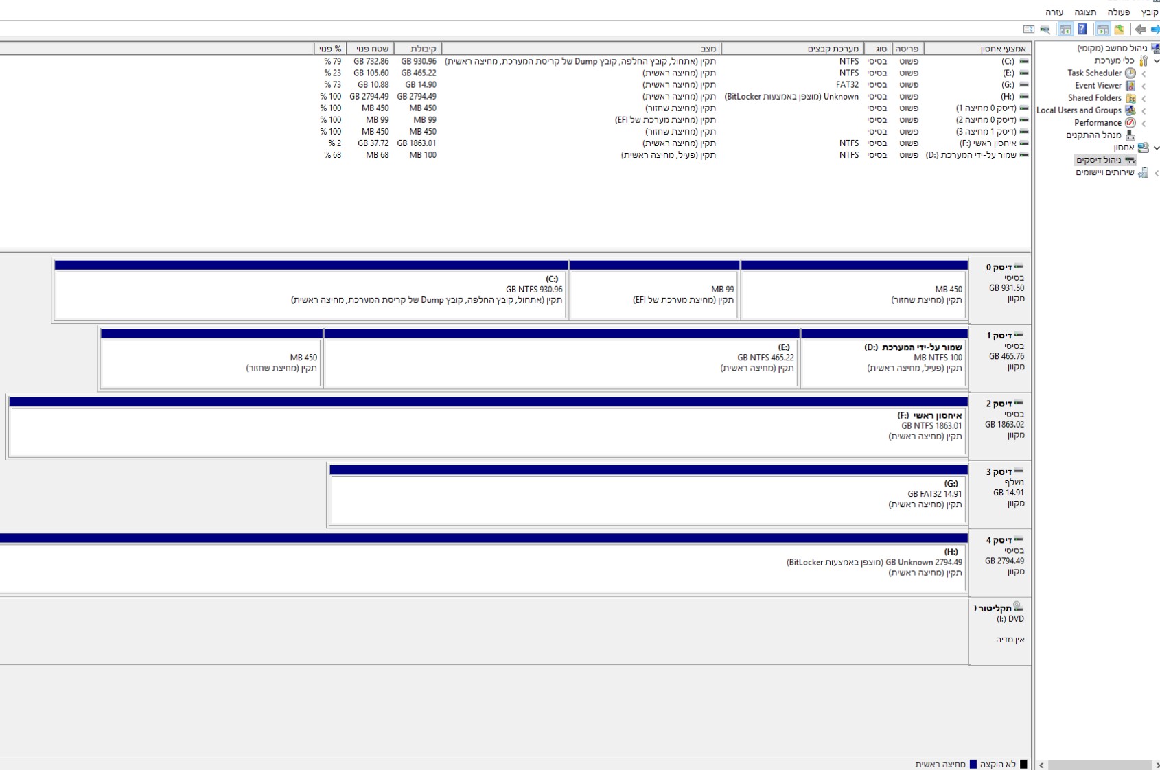
Task: Click the gray arrow navigation toolbar button
Action: click(1141, 30)
